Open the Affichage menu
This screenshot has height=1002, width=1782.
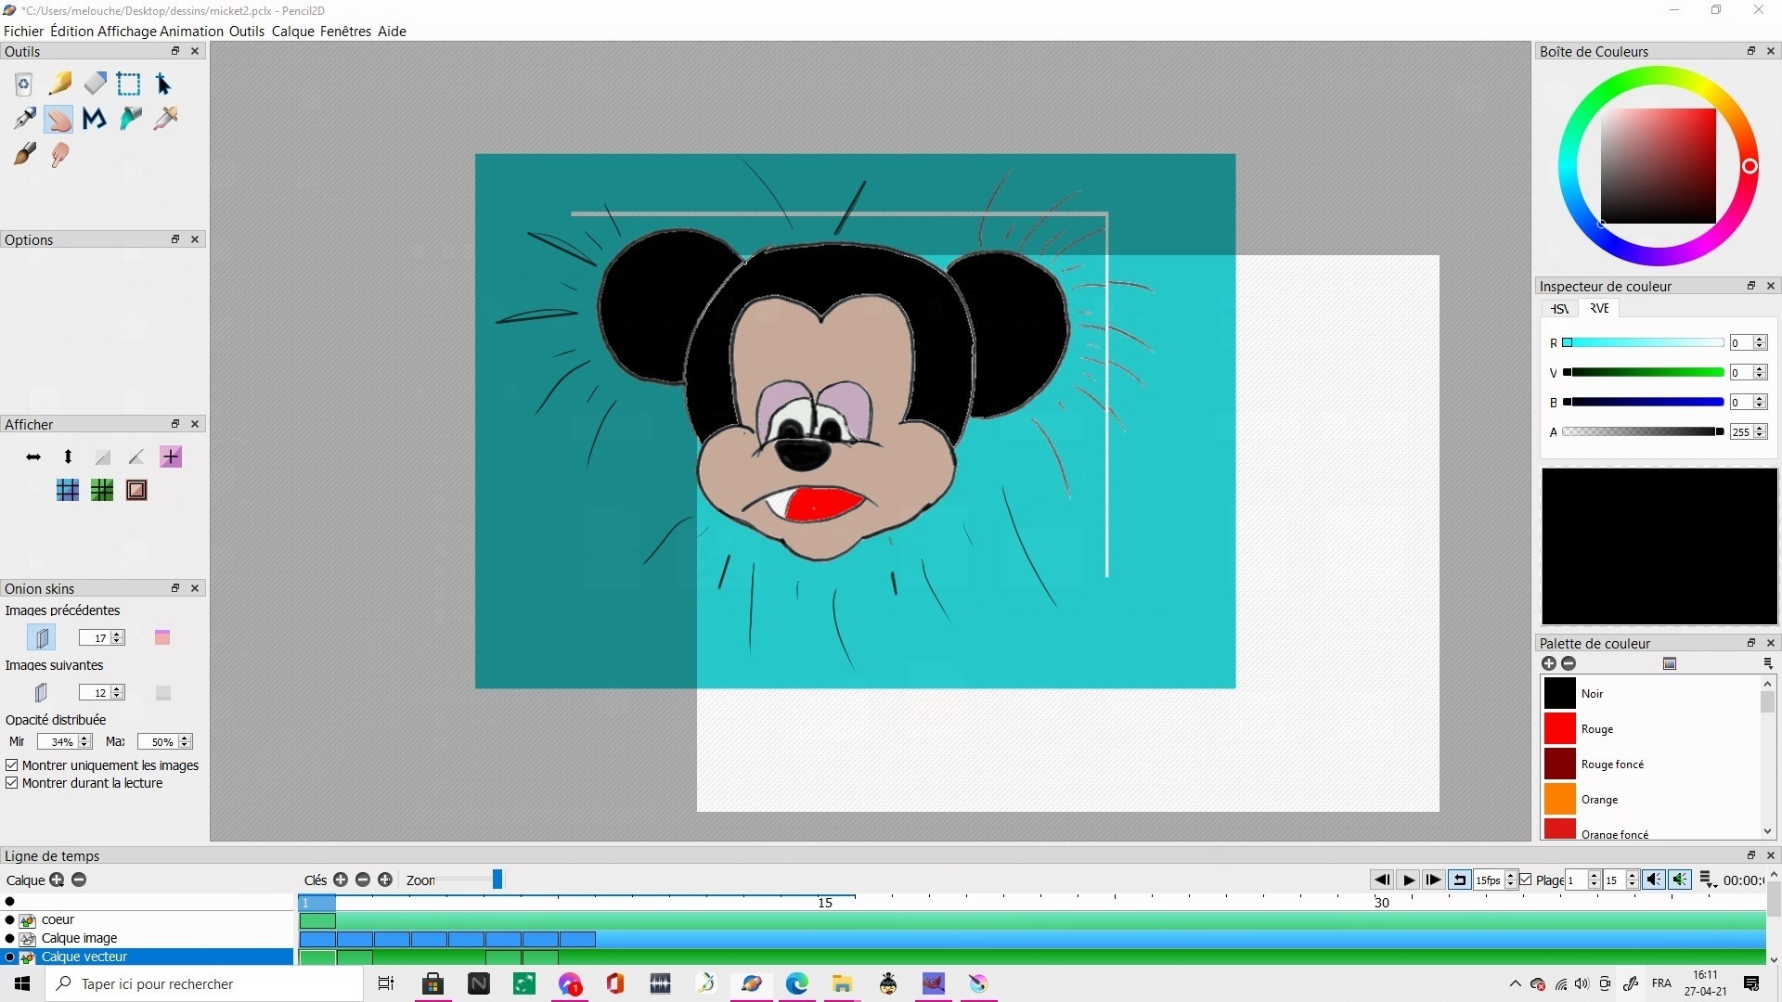click(127, 31)
